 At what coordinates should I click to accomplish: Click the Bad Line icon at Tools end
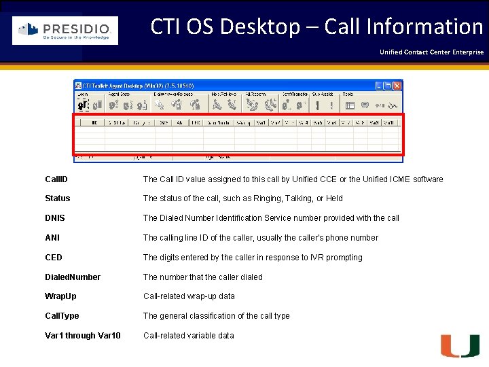pyautogui.click(x=393, y=106)
